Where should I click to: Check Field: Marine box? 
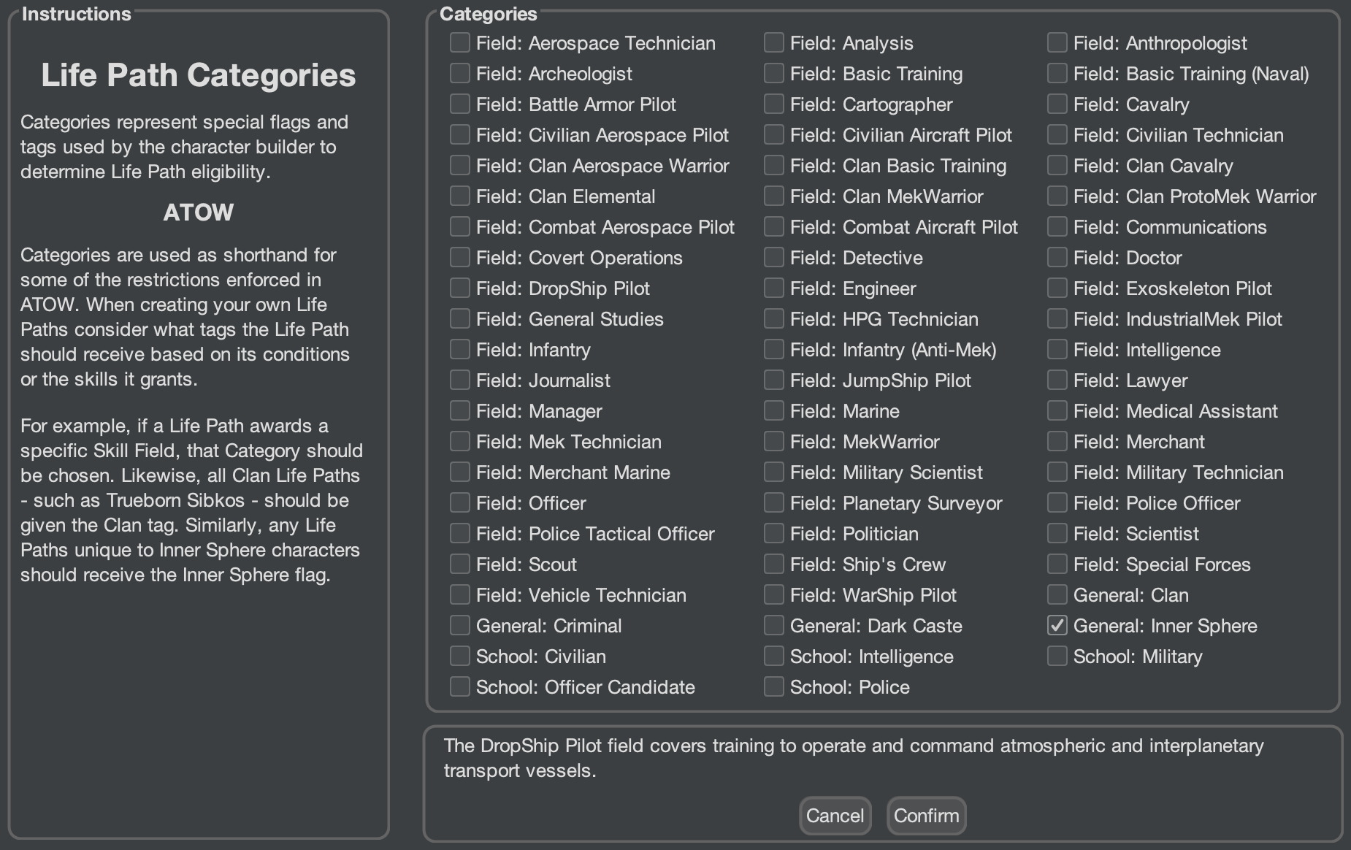pos(774,411)
